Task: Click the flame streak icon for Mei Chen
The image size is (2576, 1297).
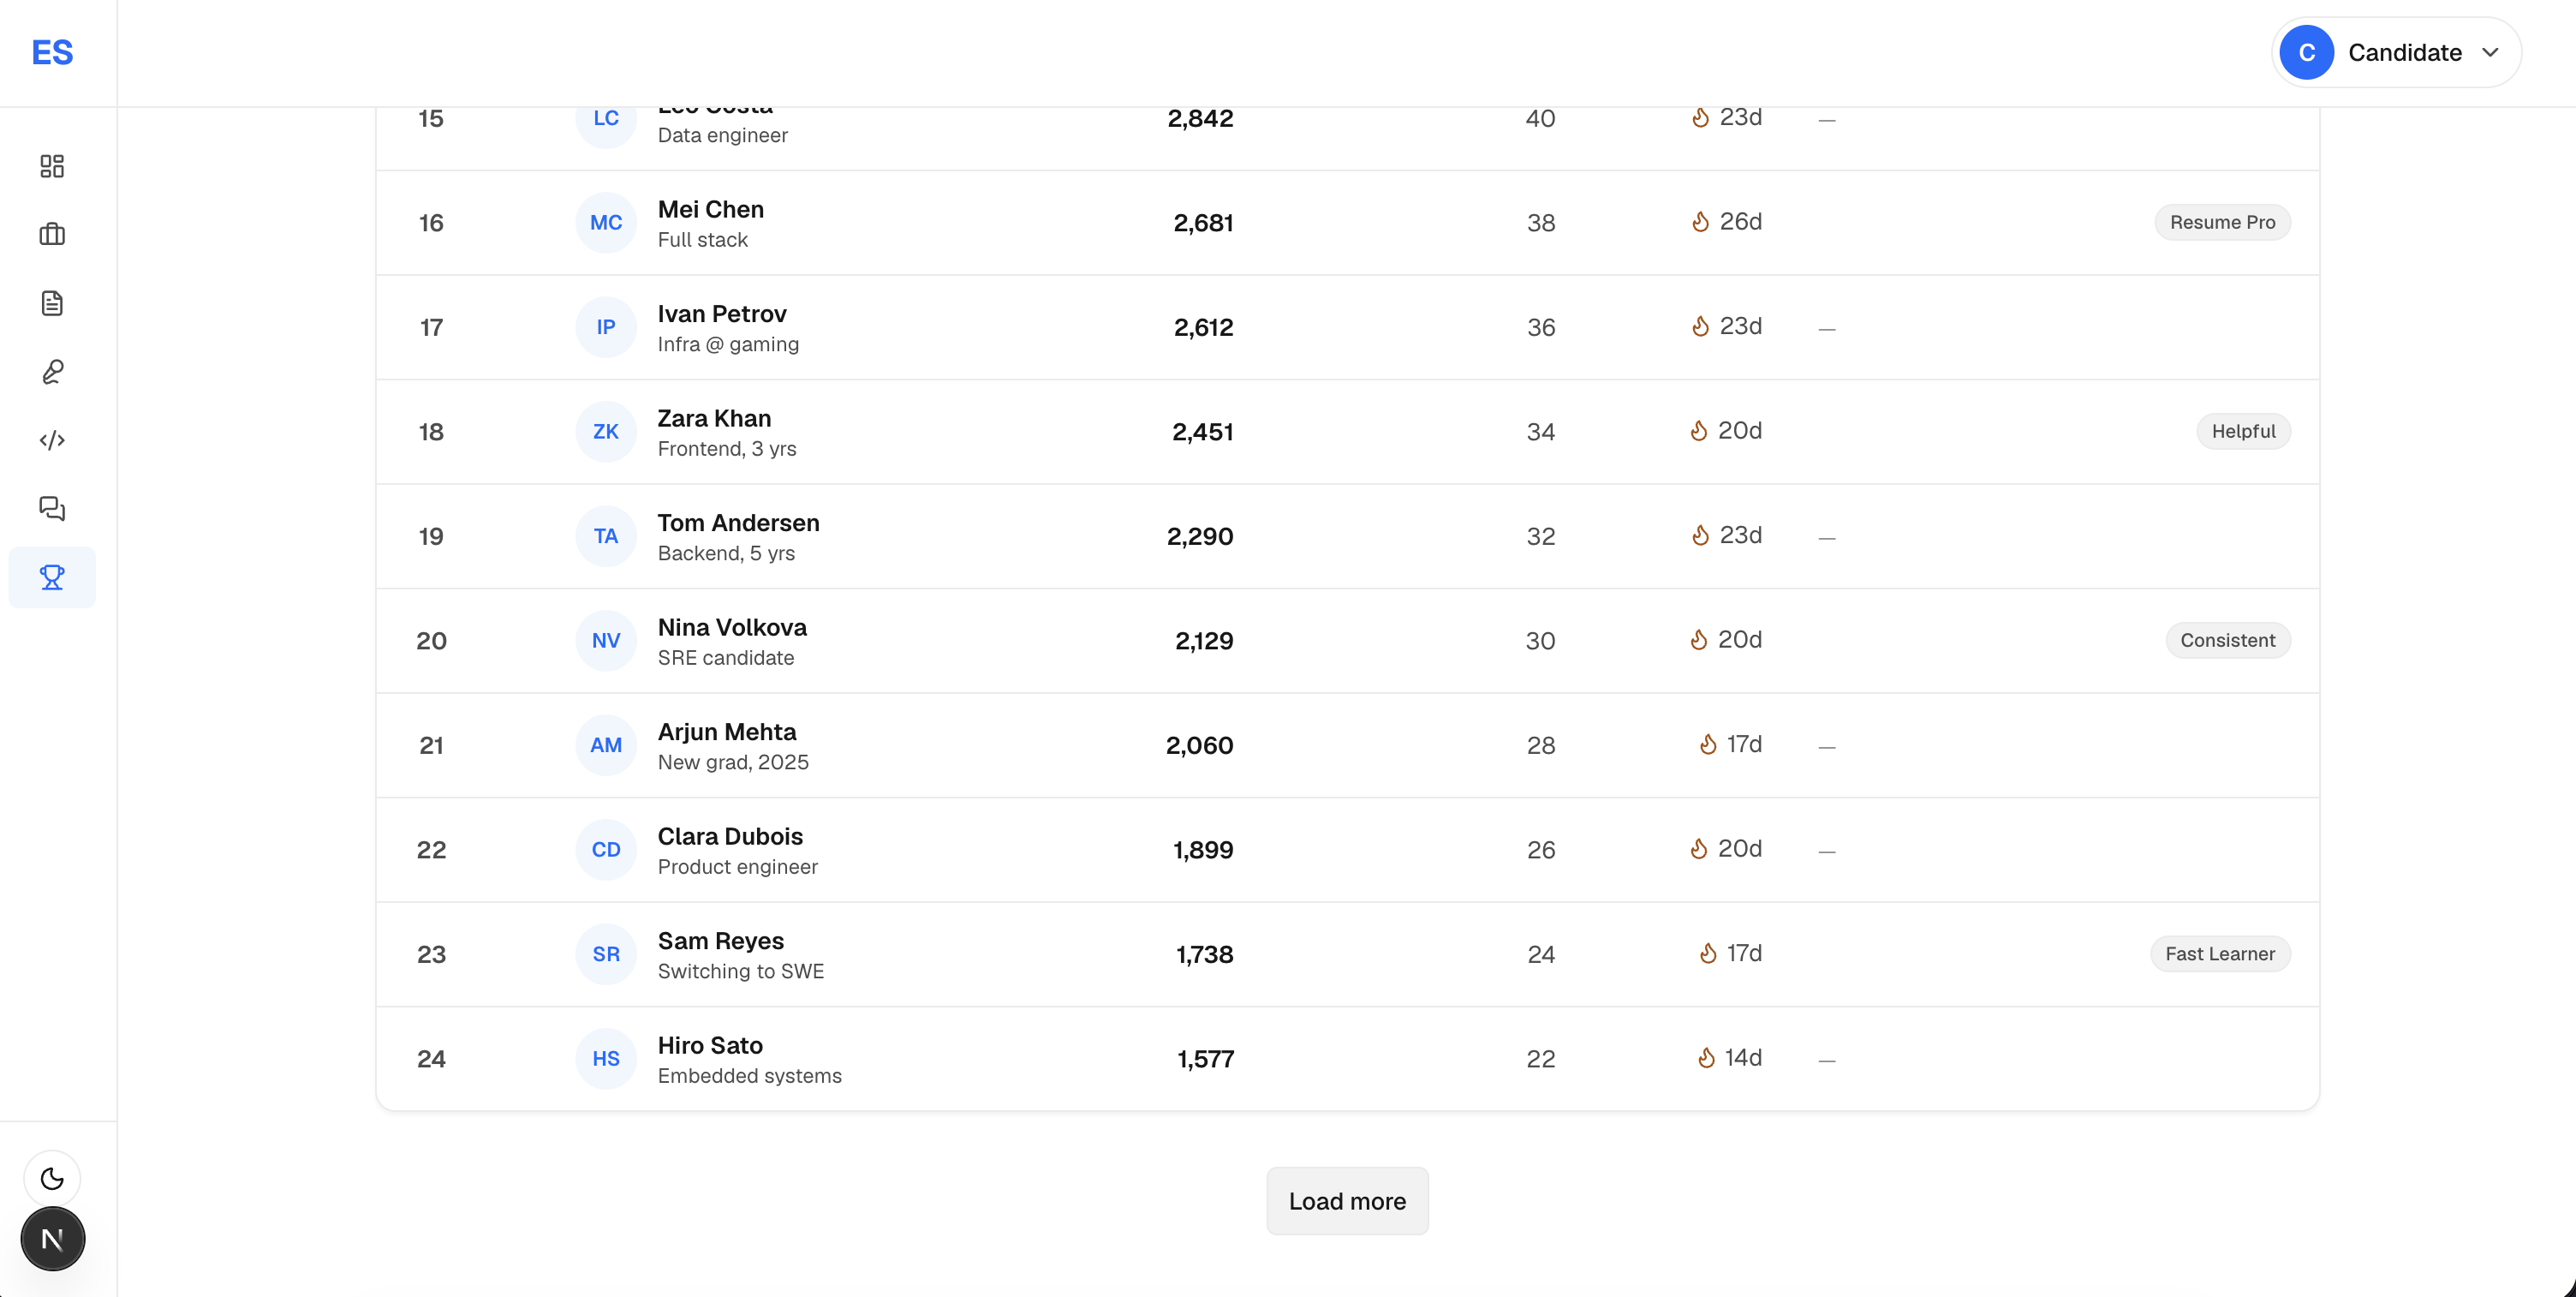Action: point(1700,221)
